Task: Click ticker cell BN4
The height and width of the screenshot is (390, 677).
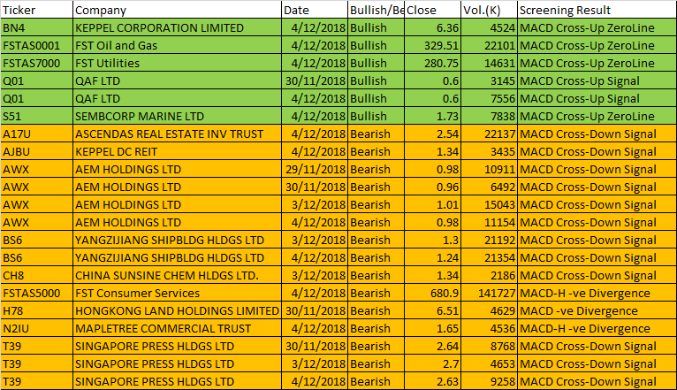Action: [37, 27]
